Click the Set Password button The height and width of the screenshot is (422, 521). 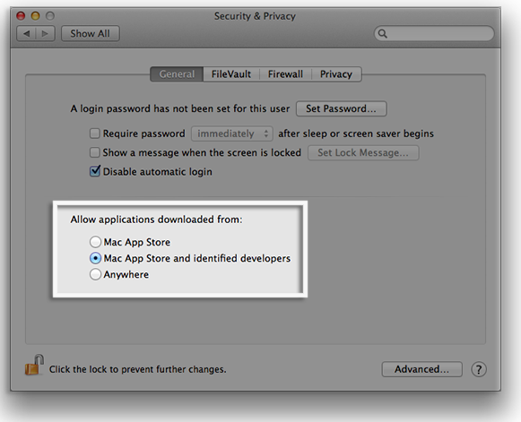[x=342, y=108]
